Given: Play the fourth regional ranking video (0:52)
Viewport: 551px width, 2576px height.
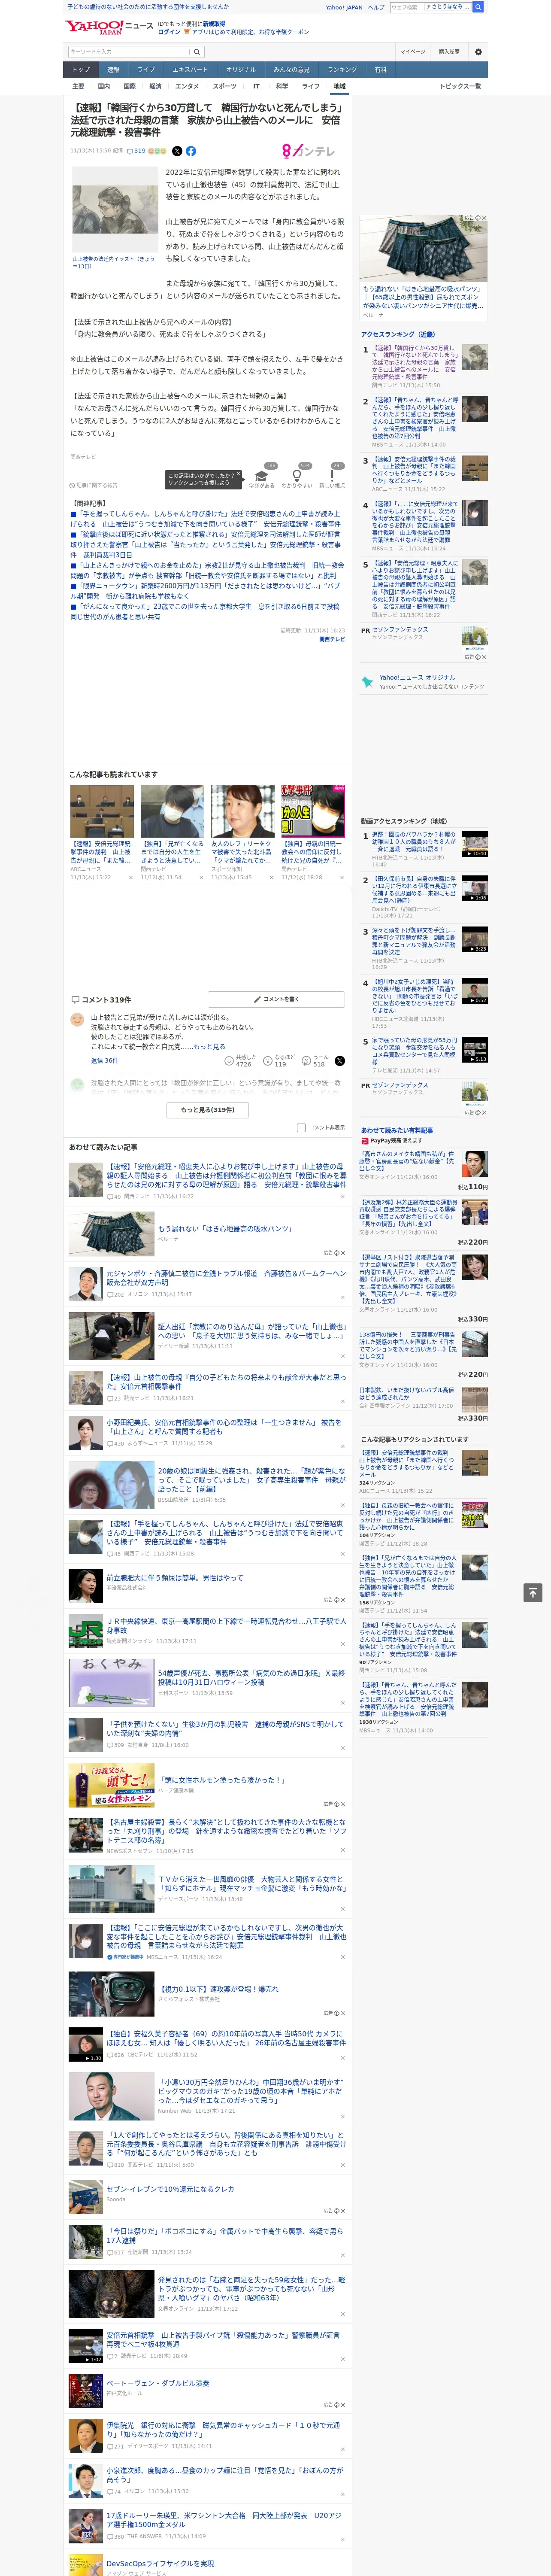Looking at the screenshot, I should point(475,990).
